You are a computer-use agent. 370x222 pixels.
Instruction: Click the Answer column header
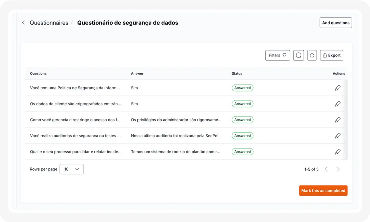click(137, 74)
